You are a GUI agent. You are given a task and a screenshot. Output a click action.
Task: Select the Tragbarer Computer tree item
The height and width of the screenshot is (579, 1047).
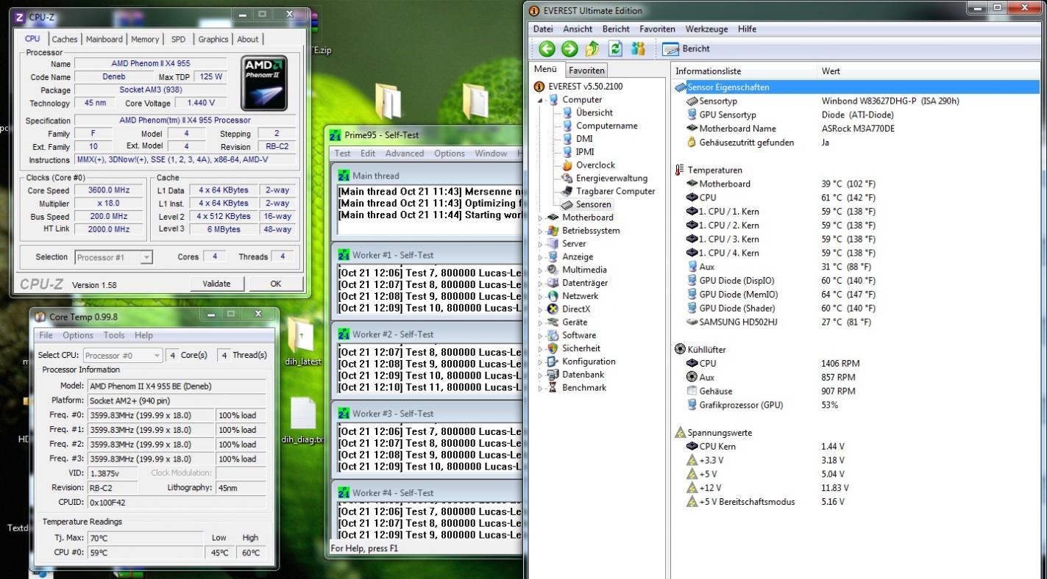click(x=615, y=191)
